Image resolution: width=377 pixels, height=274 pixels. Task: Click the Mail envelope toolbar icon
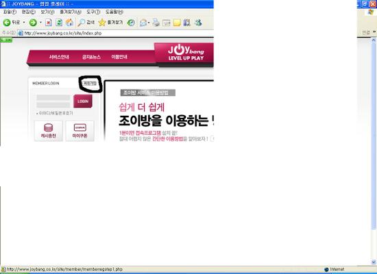(143, 23)
